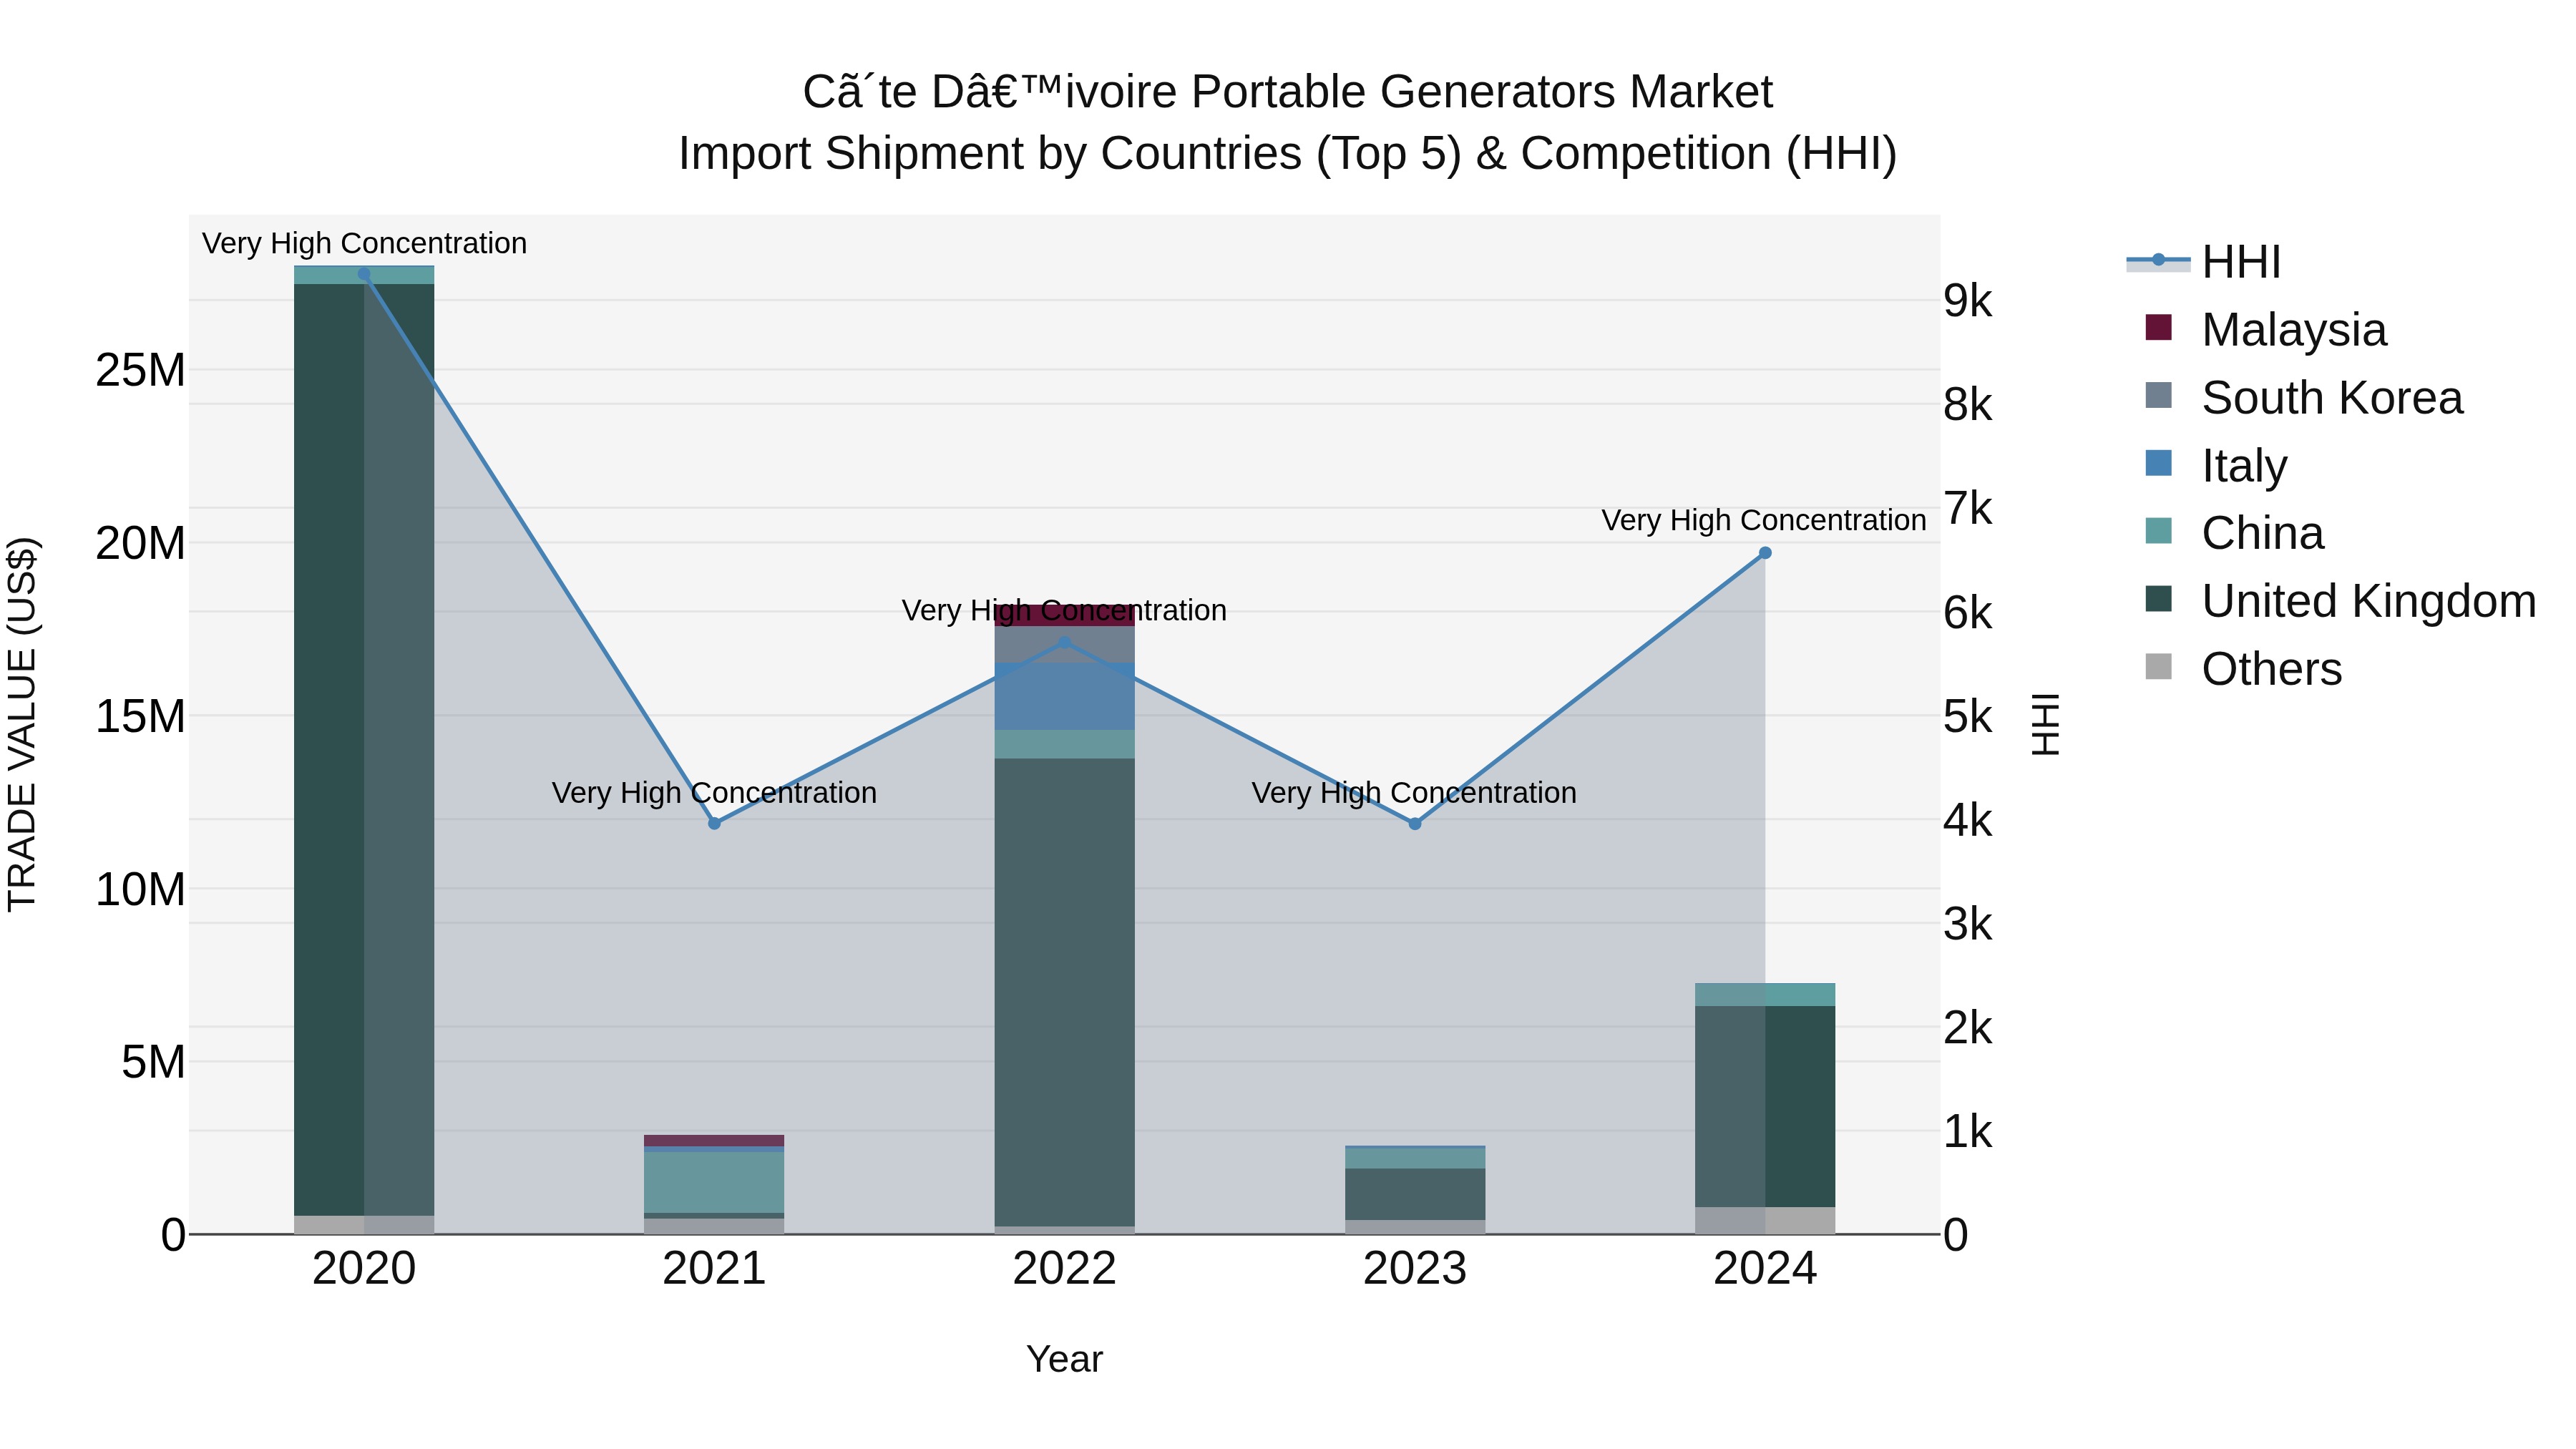Click the 1k right axis tick label
The width and height of the screenshot is (2576, 1449).
[x=1968, y=1131]
